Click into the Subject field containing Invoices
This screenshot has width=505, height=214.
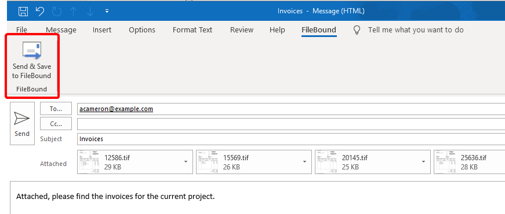click(291, 139)
